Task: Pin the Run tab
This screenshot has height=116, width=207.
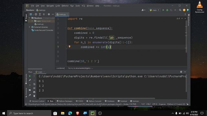Action: (x=30, y=95)
